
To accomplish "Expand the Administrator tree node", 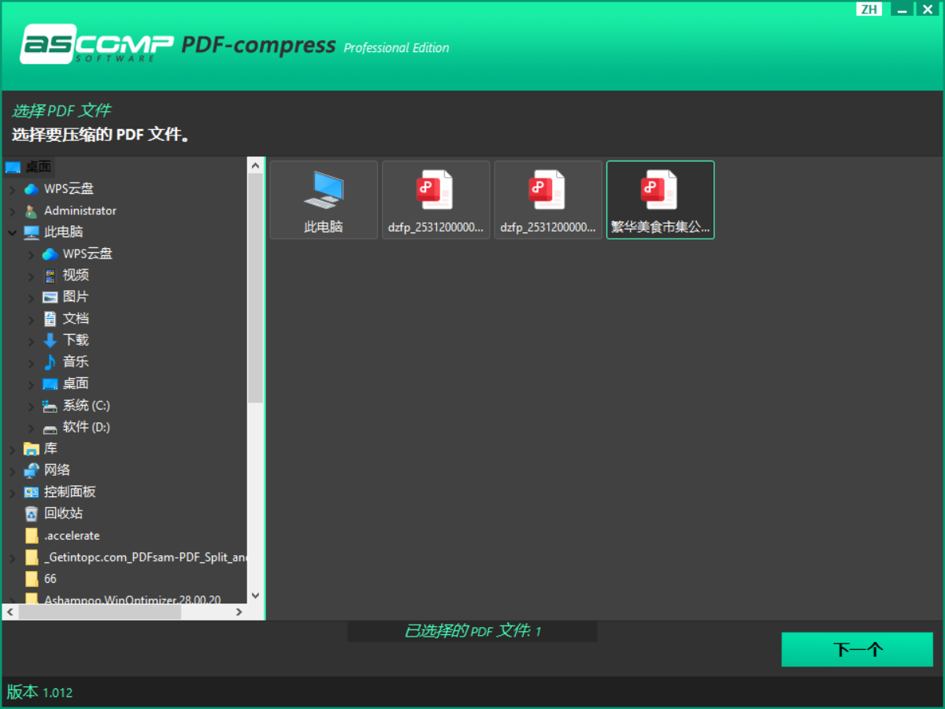I will tap(12, 211).
